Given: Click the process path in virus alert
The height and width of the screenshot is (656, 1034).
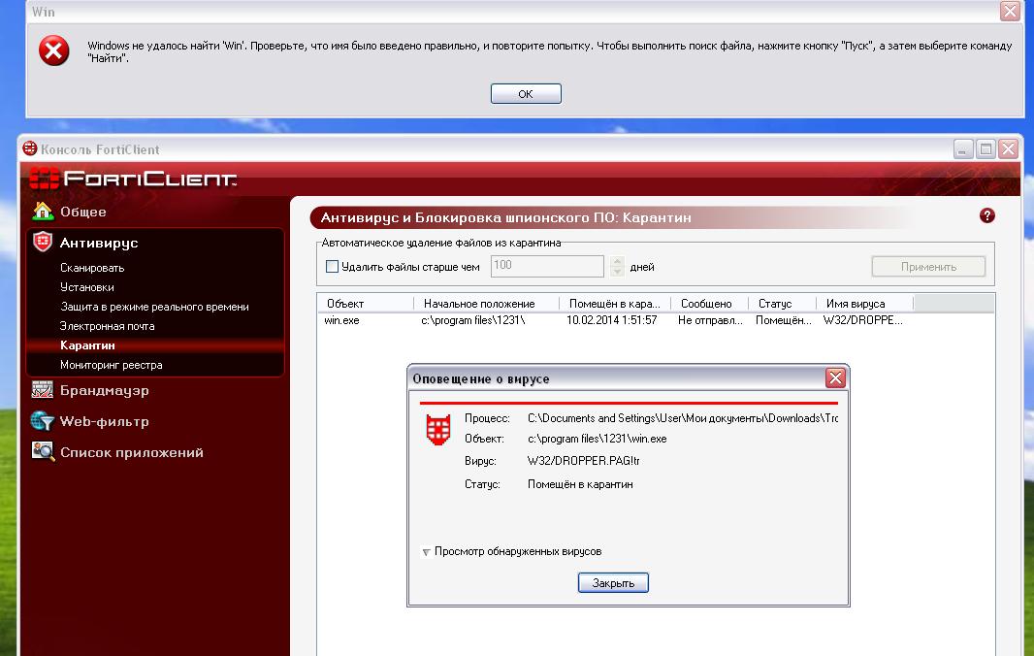Looking at the screenshot, I should pos(683,418).
